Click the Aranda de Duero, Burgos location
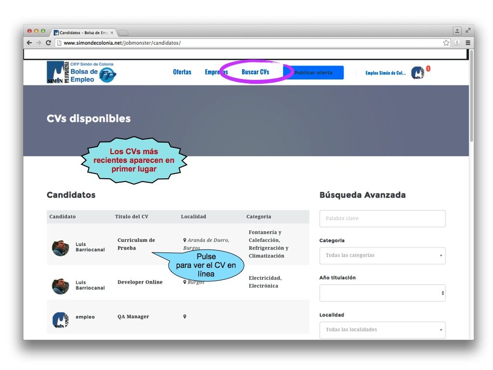Screen dimensions: 493x370 click(206, 244)
